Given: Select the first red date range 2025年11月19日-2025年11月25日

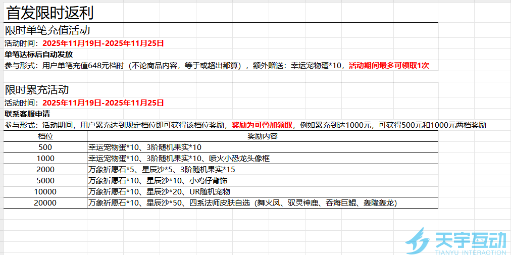Looking at the screenshot, I should [x=103, y=43].
